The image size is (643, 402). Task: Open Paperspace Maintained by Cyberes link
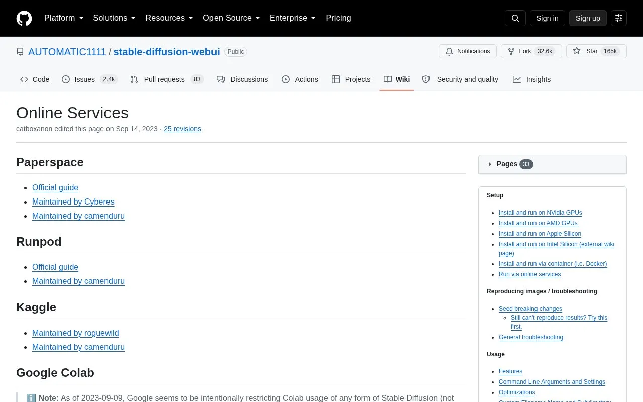click(73, 202)
